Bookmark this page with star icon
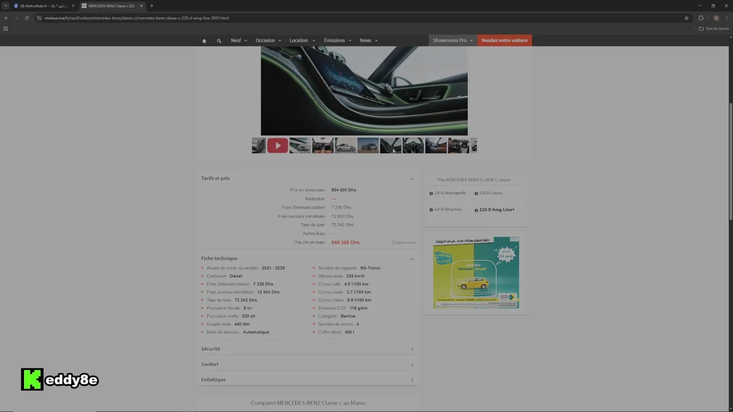The image size is (733, 412). tap(687, 18)
